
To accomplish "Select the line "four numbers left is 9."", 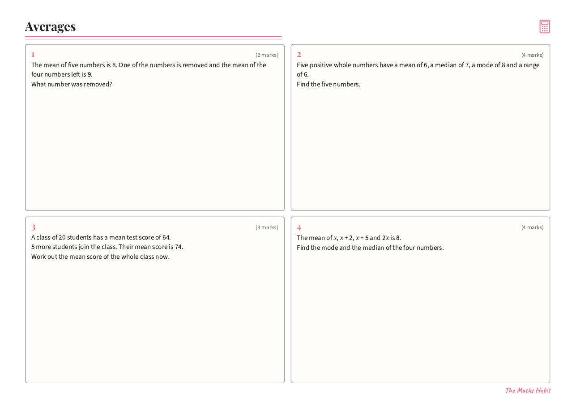I will click(x=62, y=74).
